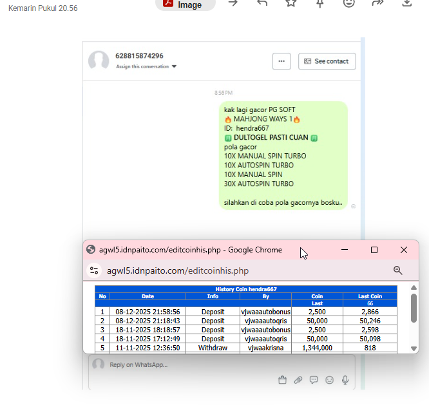Click the 50,098 last coin cell
The width and height of the screenshot is (429, 407).
[x=370, y=339]
